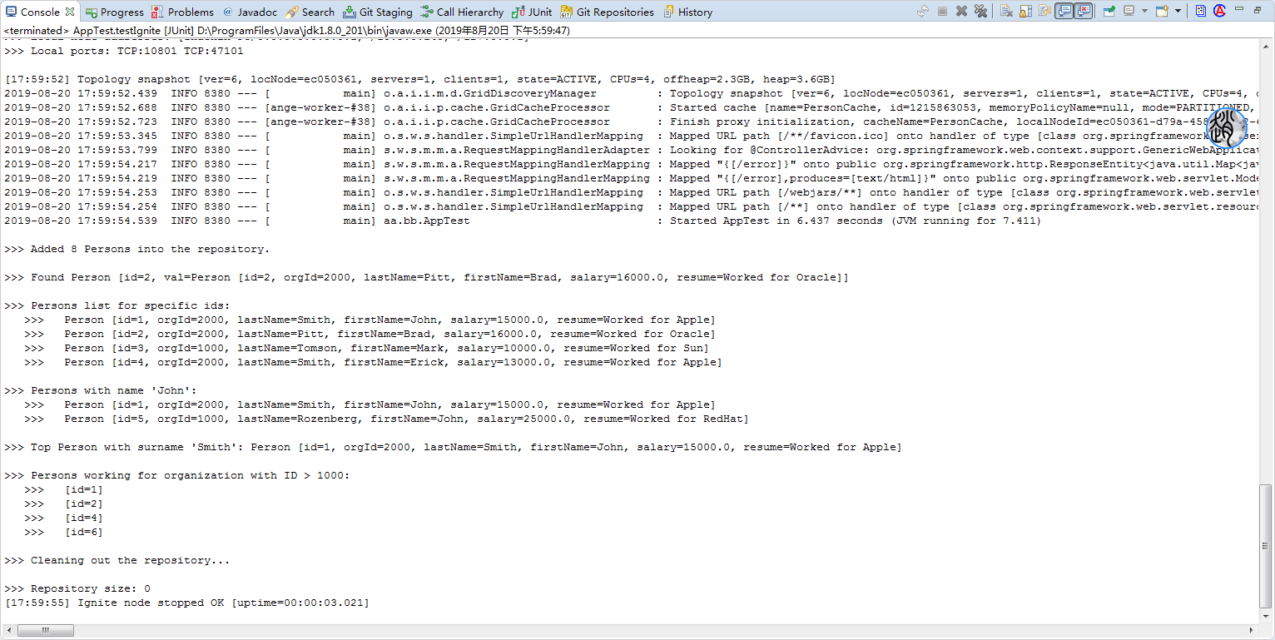Click the 'Local ports: TCP:10801 TCP:47101' line
The height and width of the screenshot is (640, 1275).
pos(124,51)
